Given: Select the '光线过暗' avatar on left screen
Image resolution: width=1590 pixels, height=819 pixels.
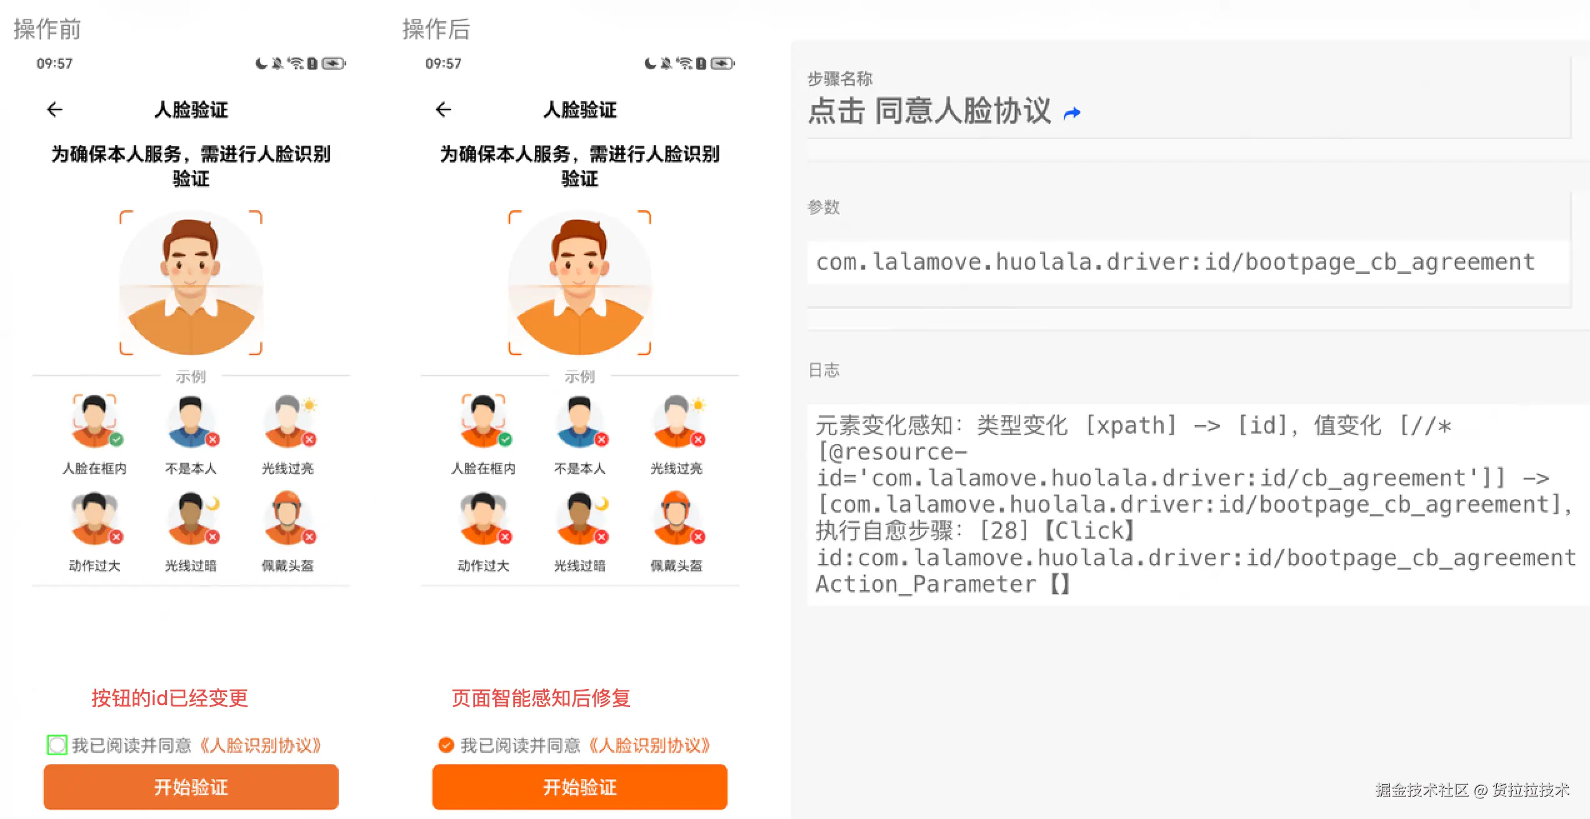Looking at the screenshot, I should tap(192, 518).
